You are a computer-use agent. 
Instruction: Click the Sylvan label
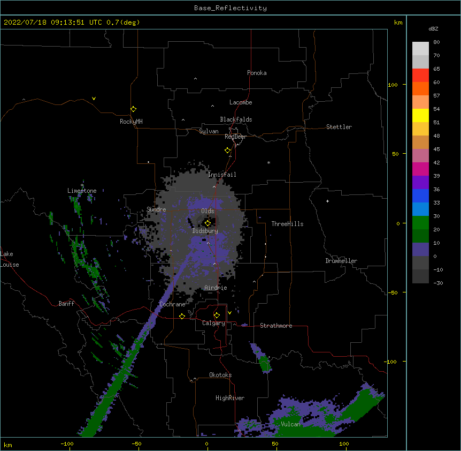pyautogui.click(x=209, y=131)
